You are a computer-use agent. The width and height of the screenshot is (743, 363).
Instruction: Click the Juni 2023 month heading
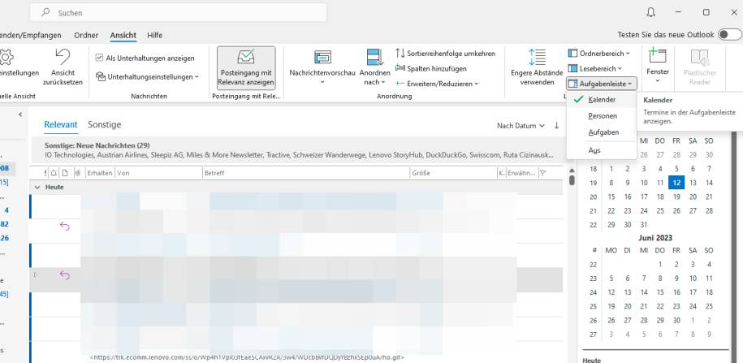tap(655, 238)
